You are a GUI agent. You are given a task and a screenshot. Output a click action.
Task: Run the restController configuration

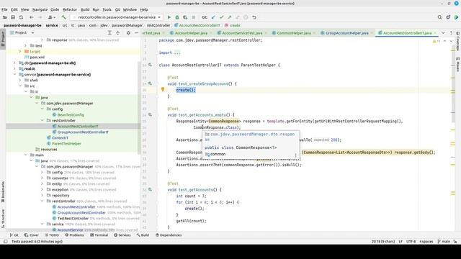(x=169, y=17)
